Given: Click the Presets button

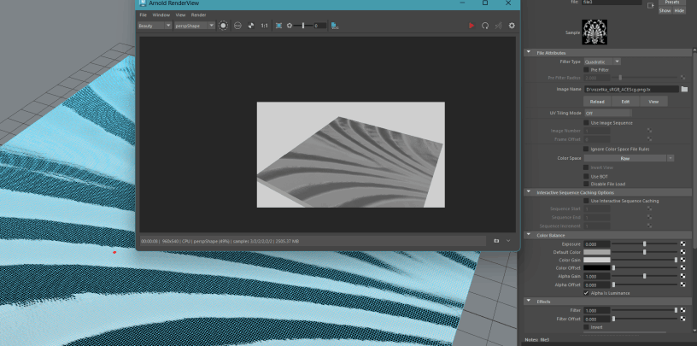Looking at the screenshot, I should 672,3.
